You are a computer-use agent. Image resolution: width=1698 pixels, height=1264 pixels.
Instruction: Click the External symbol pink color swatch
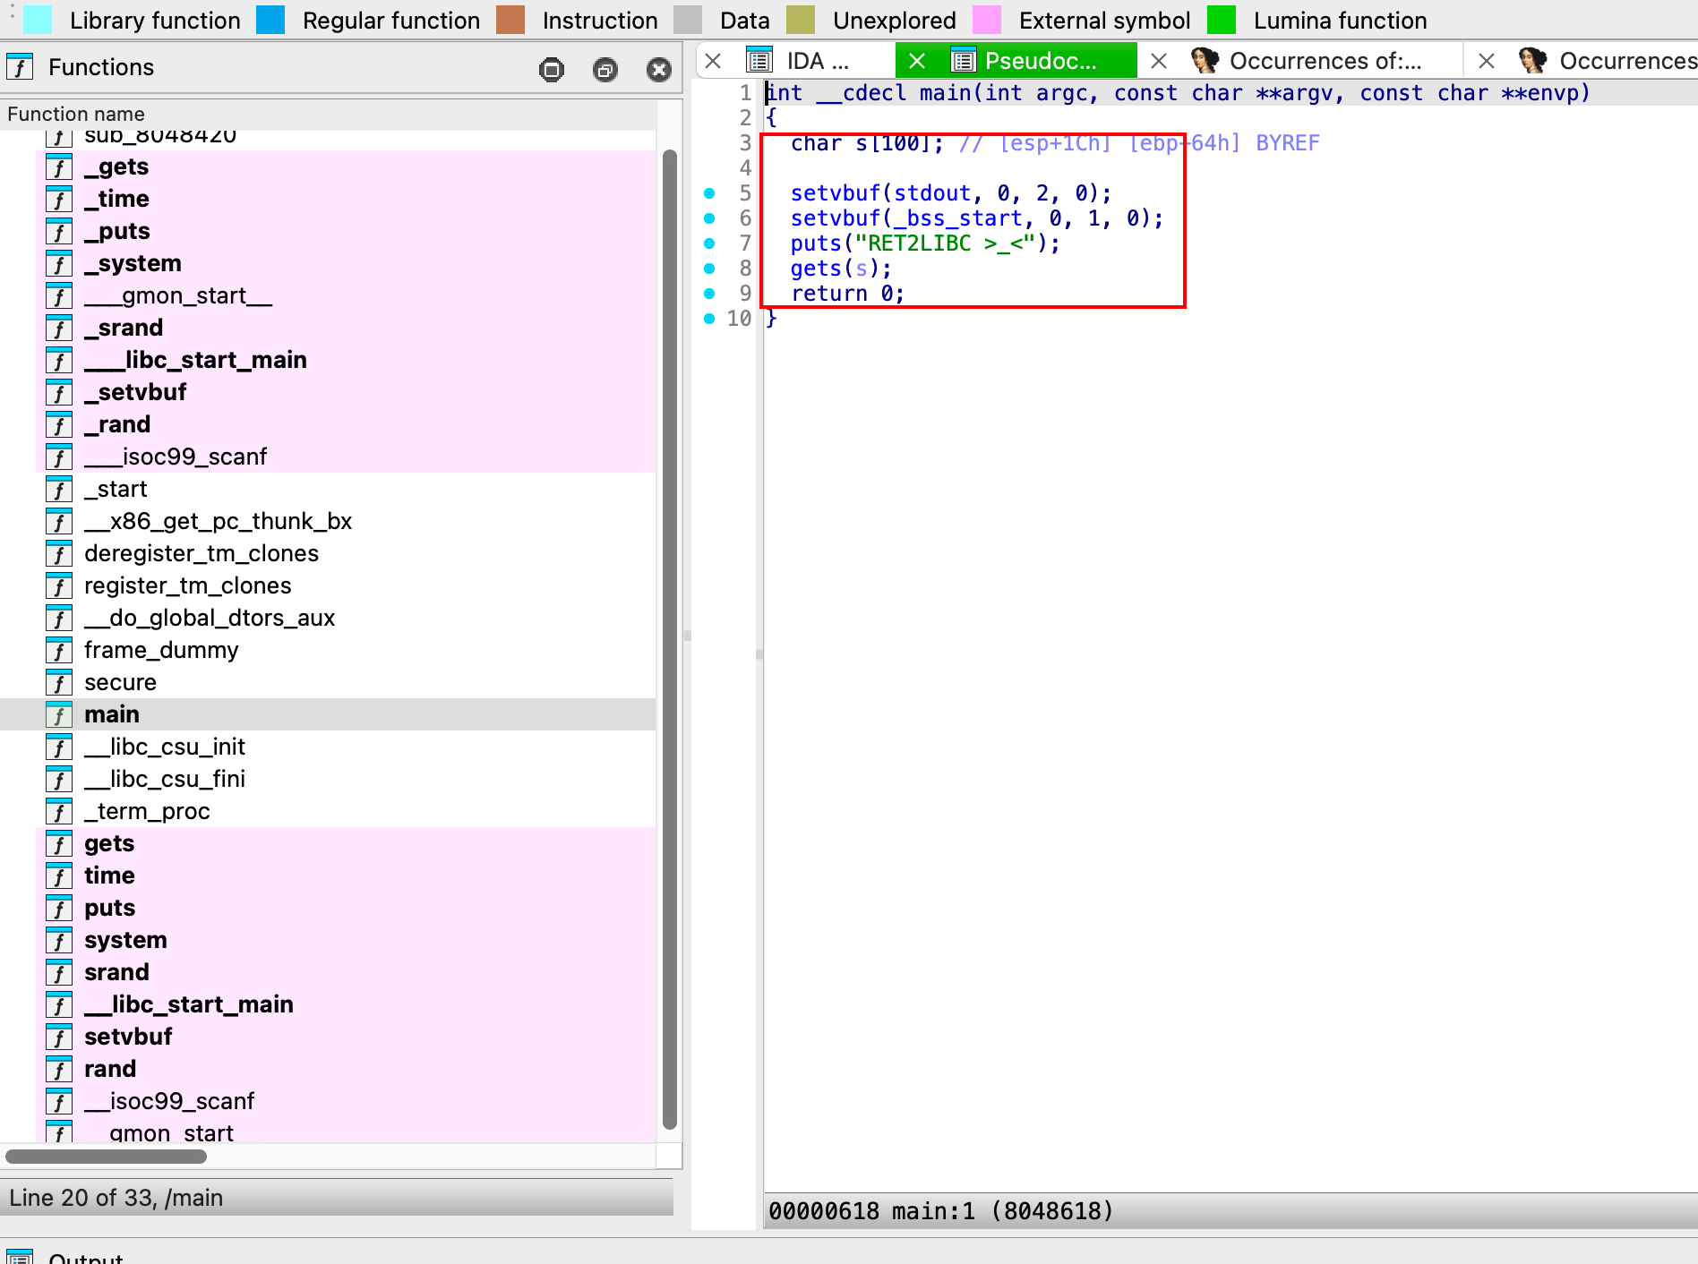[x=987, y=20]
